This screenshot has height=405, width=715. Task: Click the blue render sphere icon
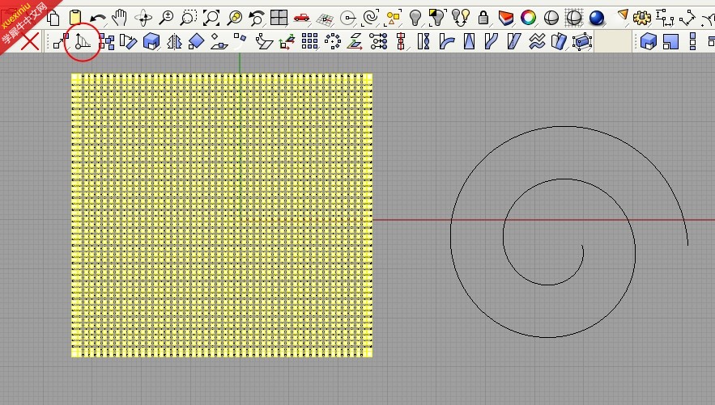click(597, 18)
